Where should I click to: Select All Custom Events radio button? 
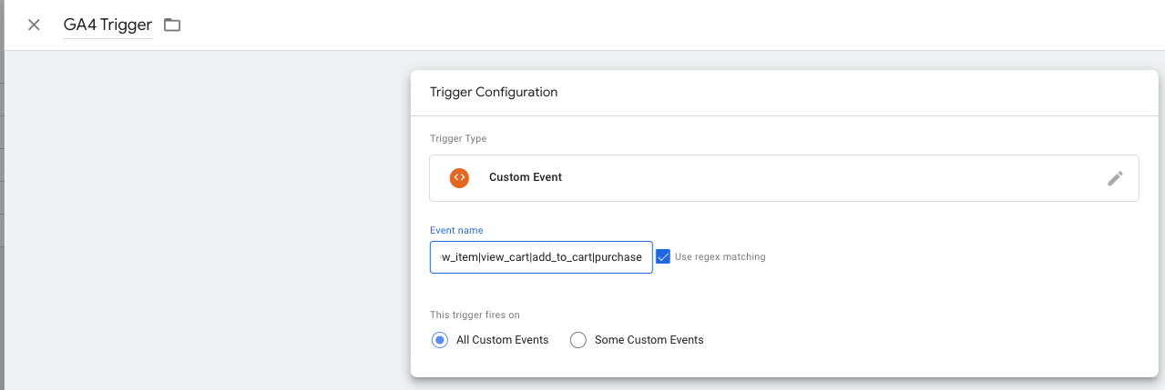(440, 340)
